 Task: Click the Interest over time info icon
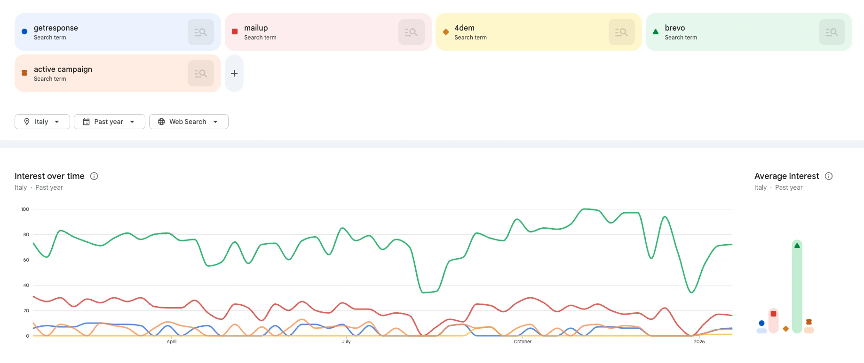94,176
